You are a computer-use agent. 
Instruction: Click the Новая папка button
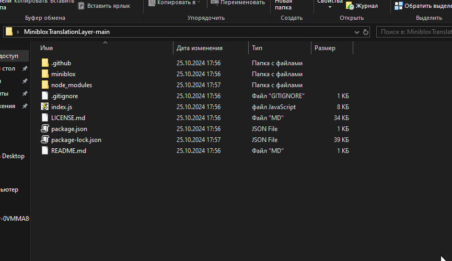[283, 5]
